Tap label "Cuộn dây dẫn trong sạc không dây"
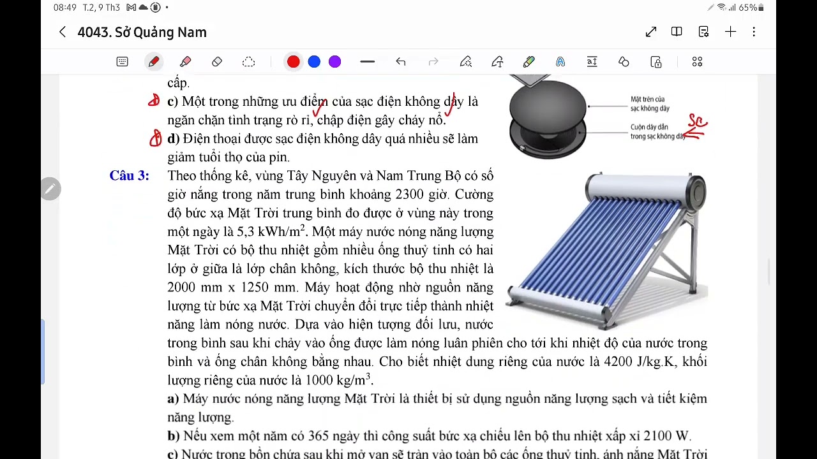The image size is (817, 459). (657, 131)
